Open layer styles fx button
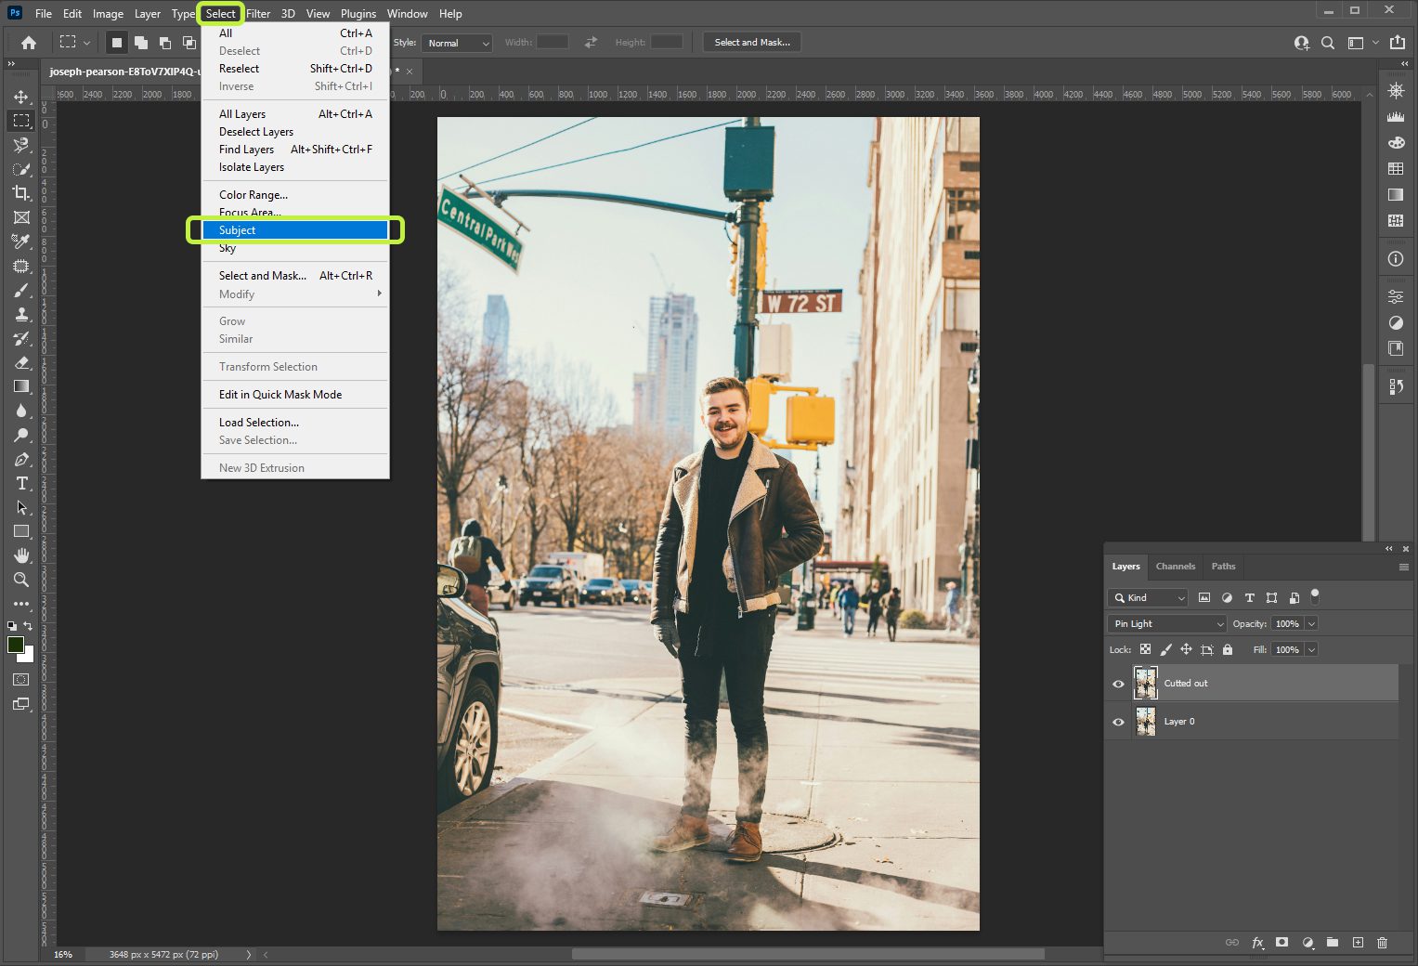 pyautogui.click(x=1257, y=942)
